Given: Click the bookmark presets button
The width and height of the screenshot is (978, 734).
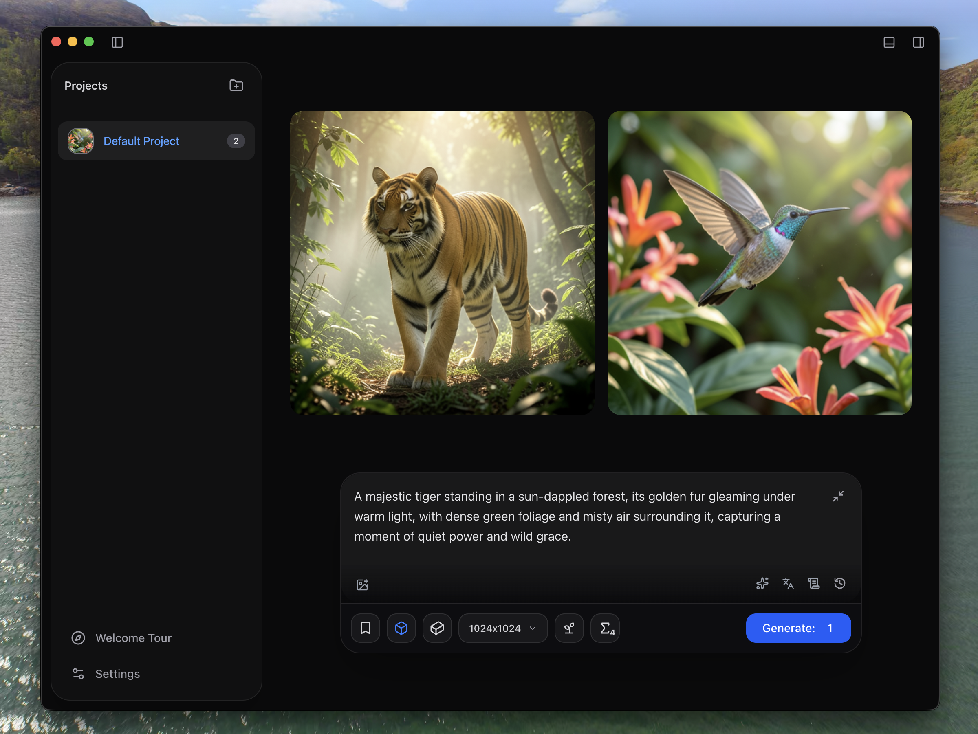Looking at the screenshot, I should [x=365, y=628].
